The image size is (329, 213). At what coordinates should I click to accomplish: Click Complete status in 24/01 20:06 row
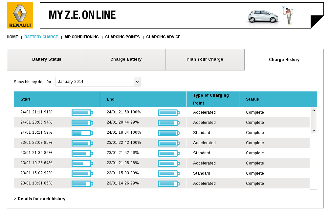tap(255, 123)
